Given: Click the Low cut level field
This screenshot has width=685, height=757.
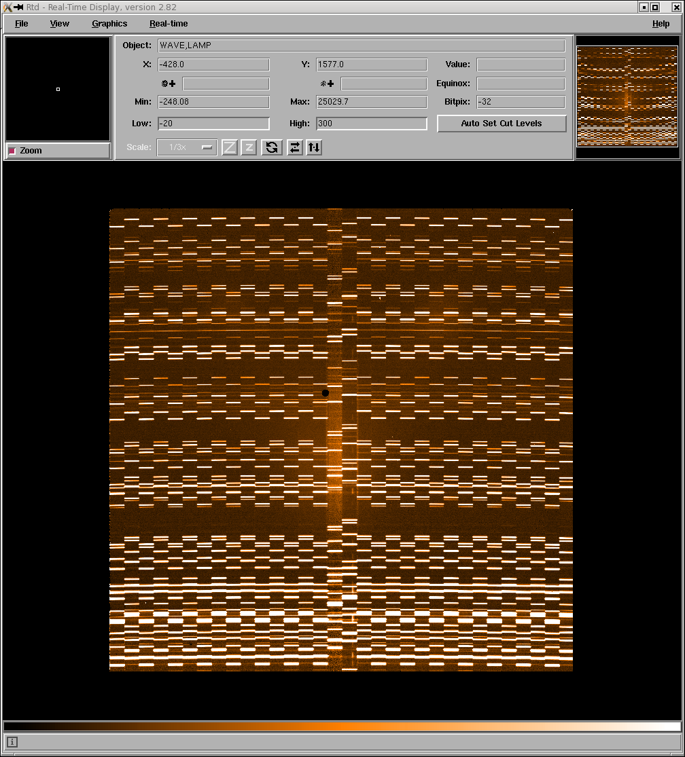Looking at the screenshot, I should click(x=213, y=124).
